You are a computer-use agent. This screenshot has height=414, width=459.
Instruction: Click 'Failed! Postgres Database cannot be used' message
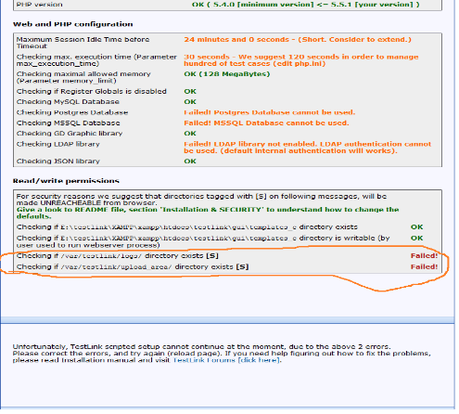[270, 112]
